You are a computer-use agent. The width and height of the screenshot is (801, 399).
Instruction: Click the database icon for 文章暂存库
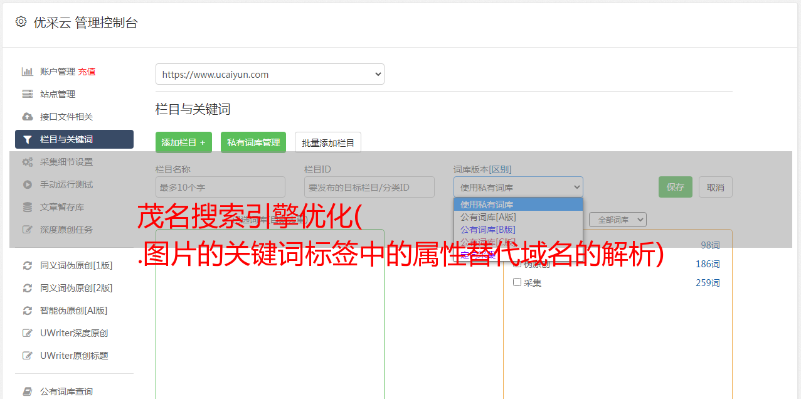tap(28, 207)
